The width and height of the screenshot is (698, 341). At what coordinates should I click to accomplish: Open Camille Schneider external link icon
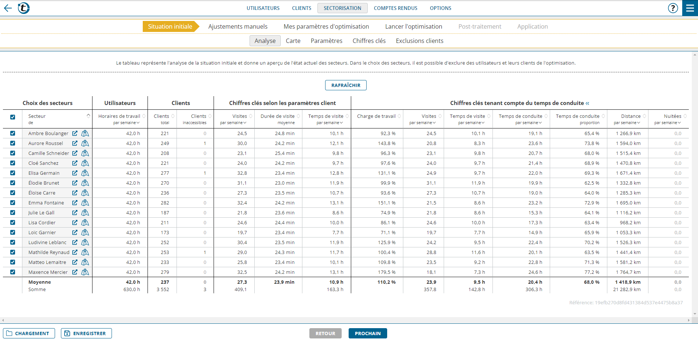point(75,153)
